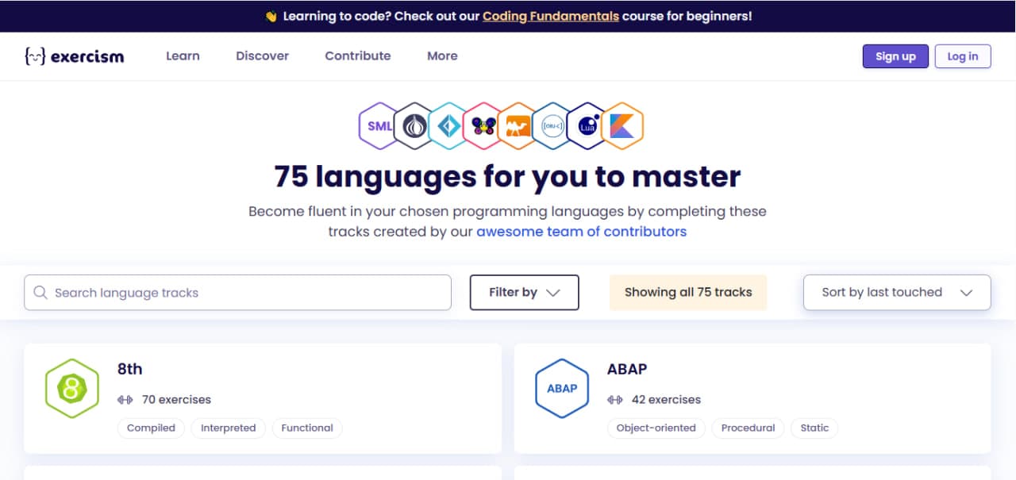Click the Log in button
Image resolution: width=1016 pixels, height=480 pixels.
click(x=963, y=56)
